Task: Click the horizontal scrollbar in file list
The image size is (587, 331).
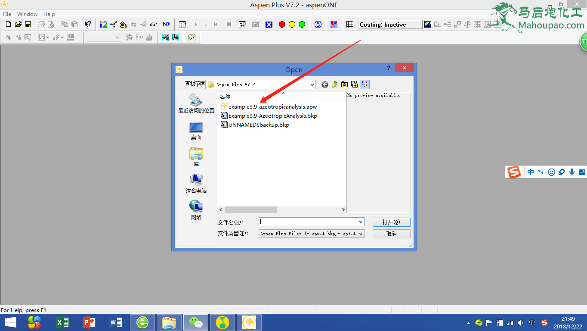Action: 250,209
